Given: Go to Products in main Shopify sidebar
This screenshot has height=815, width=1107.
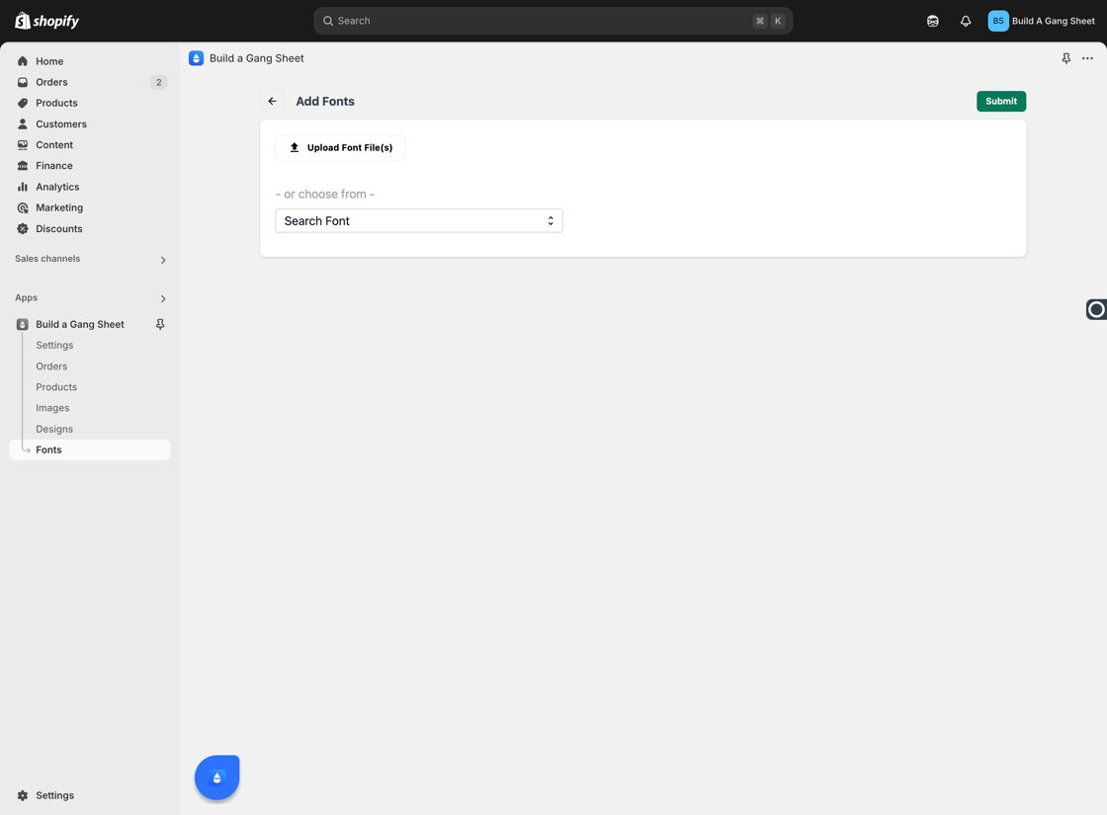Looking at the screenshot, I should tap(90, 103).
